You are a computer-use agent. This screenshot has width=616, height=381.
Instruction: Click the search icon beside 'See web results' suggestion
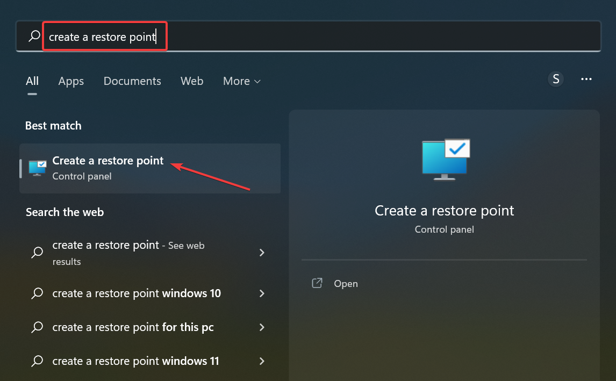37,252
